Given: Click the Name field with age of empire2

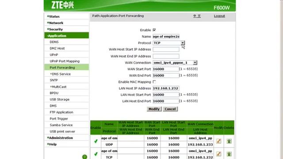Looking at the screenshot, I should 166,36.
